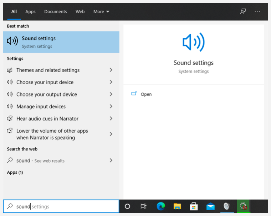271x216 pixels.
Task: Click the search box containing sound
Action: tap(61, 206)
